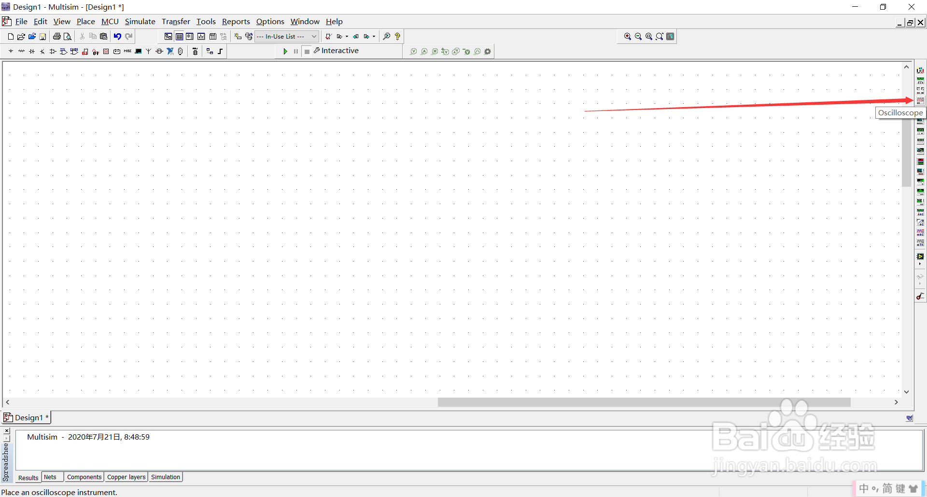Open the Place CMOS component group
Viewport: 927px width, 497px height.
pos(74,51)
